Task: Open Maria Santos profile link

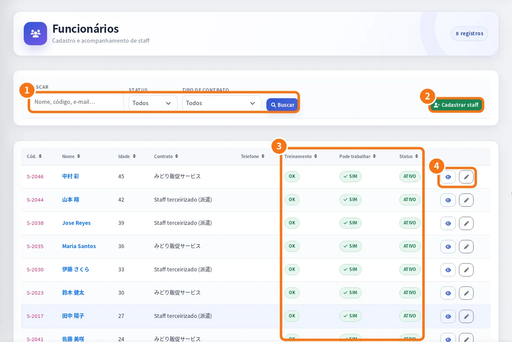Action: pos(79,246)
